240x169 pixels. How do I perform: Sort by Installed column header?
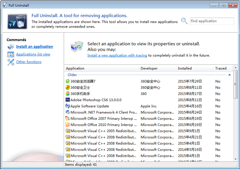(195, 68)
